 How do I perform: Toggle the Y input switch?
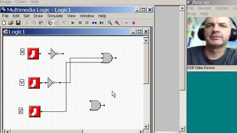click(34, 83)
